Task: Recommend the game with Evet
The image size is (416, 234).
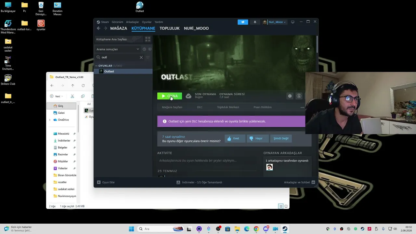Action: click(x=235, y=138)
